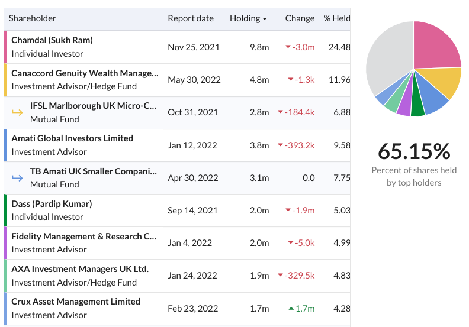Screen dimensions: 469x327
Task: Click the green up arrow next to 1.7m
Action: (x=291, y=308)
